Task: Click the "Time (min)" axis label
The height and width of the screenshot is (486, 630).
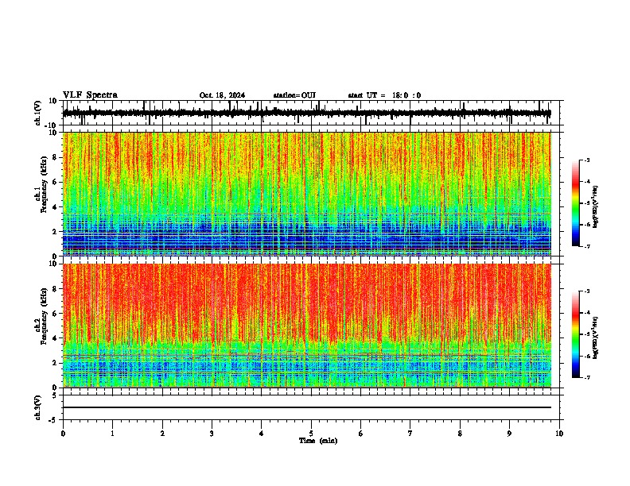Action: coord(318,441)
